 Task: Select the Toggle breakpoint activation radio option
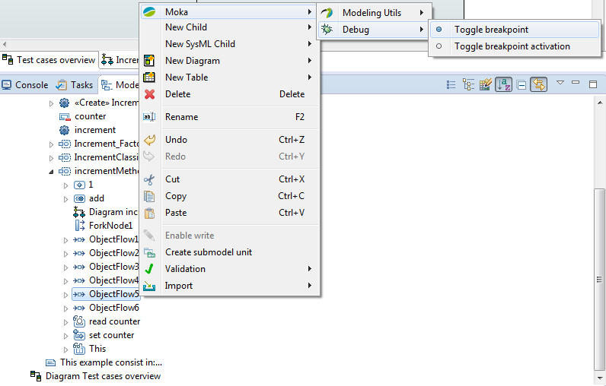[439, 46]
